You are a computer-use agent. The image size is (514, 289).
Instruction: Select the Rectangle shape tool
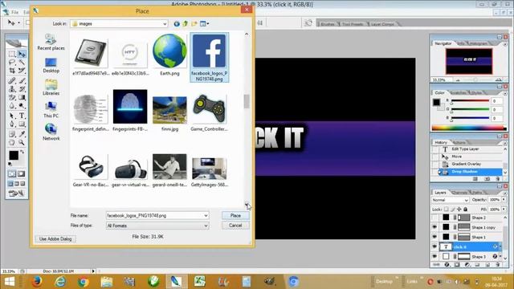point(22,124)
